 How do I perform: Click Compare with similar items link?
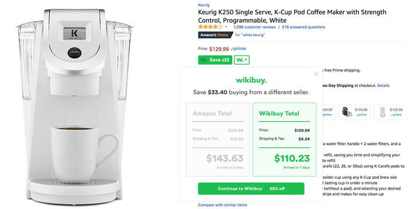(x=223, y=205)
